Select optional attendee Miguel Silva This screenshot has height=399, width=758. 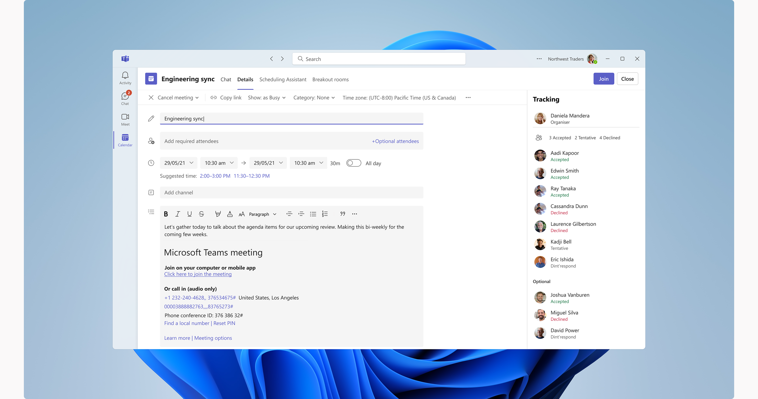click(586, 315)
